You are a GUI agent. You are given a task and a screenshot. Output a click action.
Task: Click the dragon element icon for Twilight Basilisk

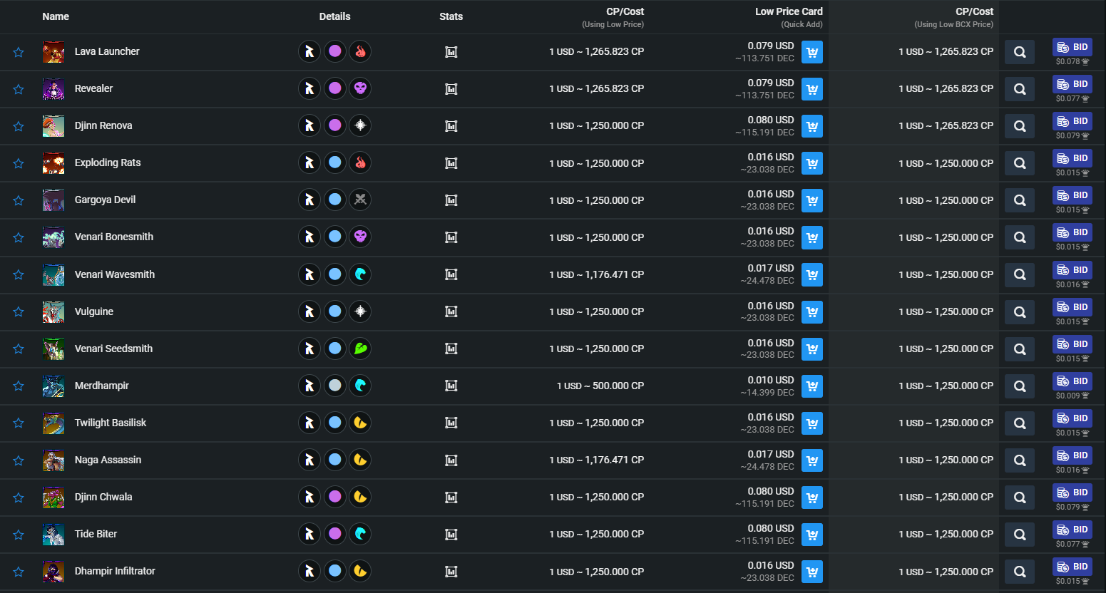[361, 423]
